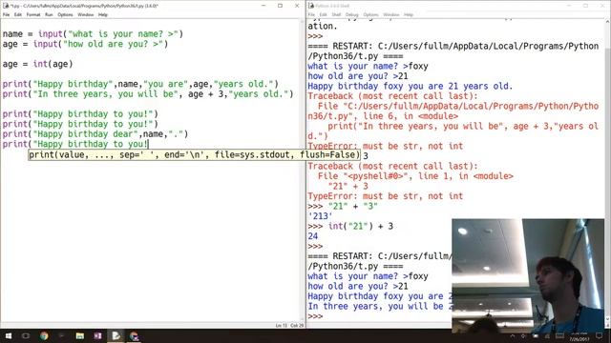Viewport: 611px width, 343px height.
Task: Open the Run menu in the editor
Action: (x=49, y=15)
